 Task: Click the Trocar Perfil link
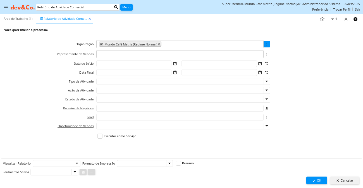click(341, 9)
